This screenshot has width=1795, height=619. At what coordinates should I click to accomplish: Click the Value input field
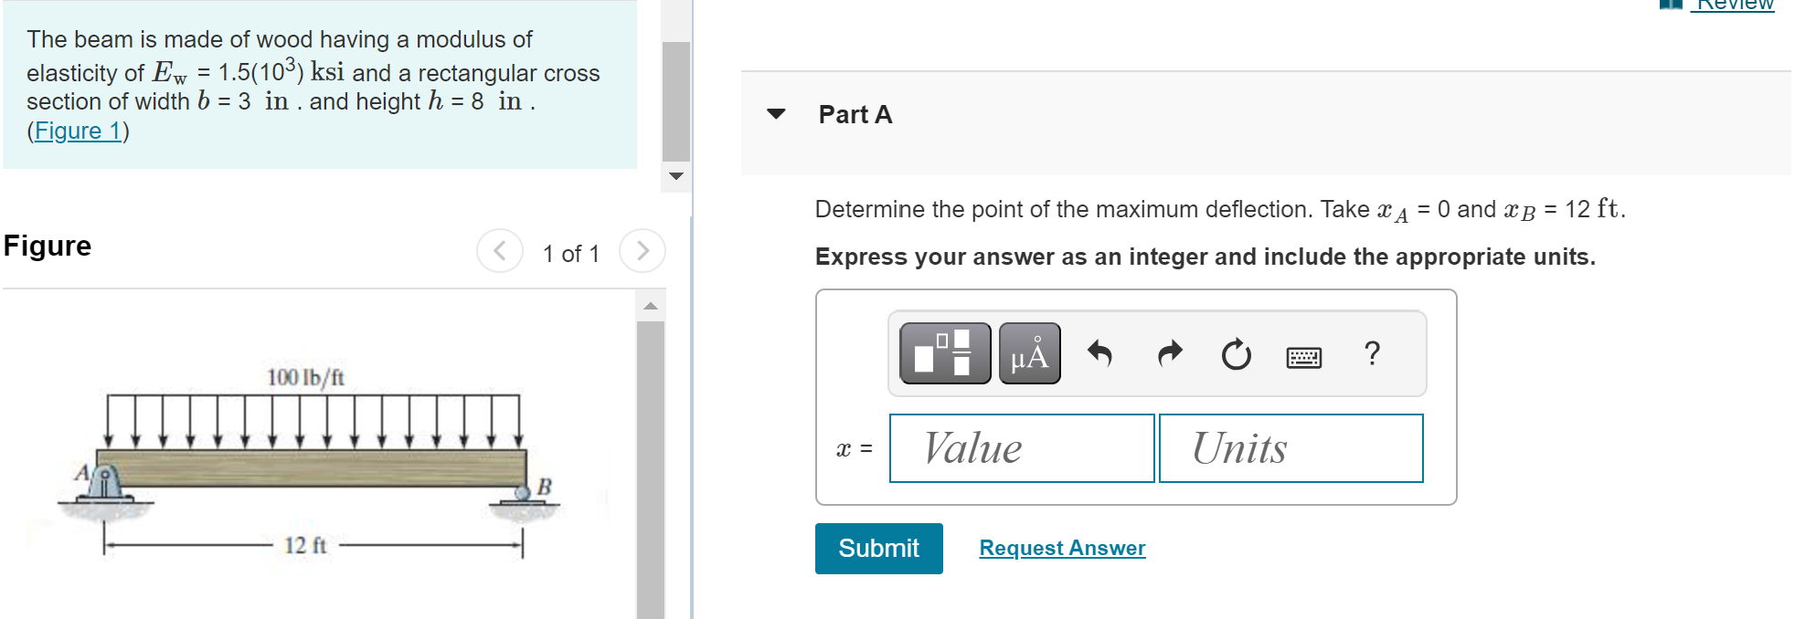pos(1021,448)
